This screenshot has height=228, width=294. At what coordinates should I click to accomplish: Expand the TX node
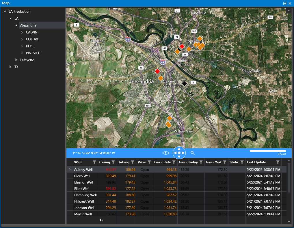pos(10,67)
